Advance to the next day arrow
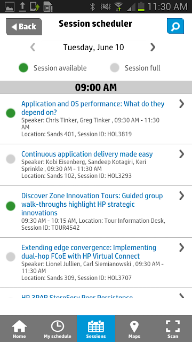This screenshot has height=342, width=192. point(153,47)
